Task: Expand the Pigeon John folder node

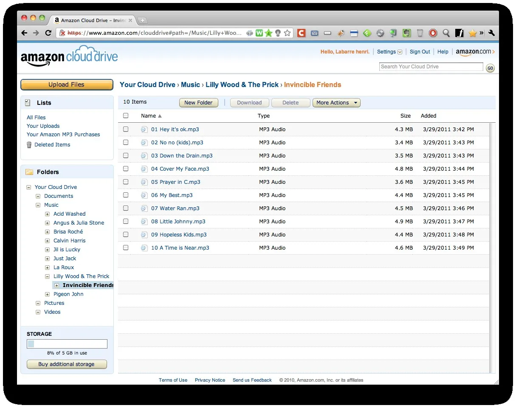Action: click(x=48, y=294)
